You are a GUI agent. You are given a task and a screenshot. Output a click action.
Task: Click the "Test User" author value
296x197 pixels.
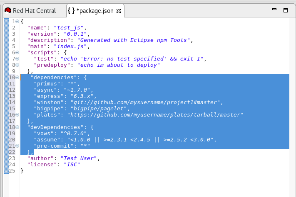coord(78,158)
